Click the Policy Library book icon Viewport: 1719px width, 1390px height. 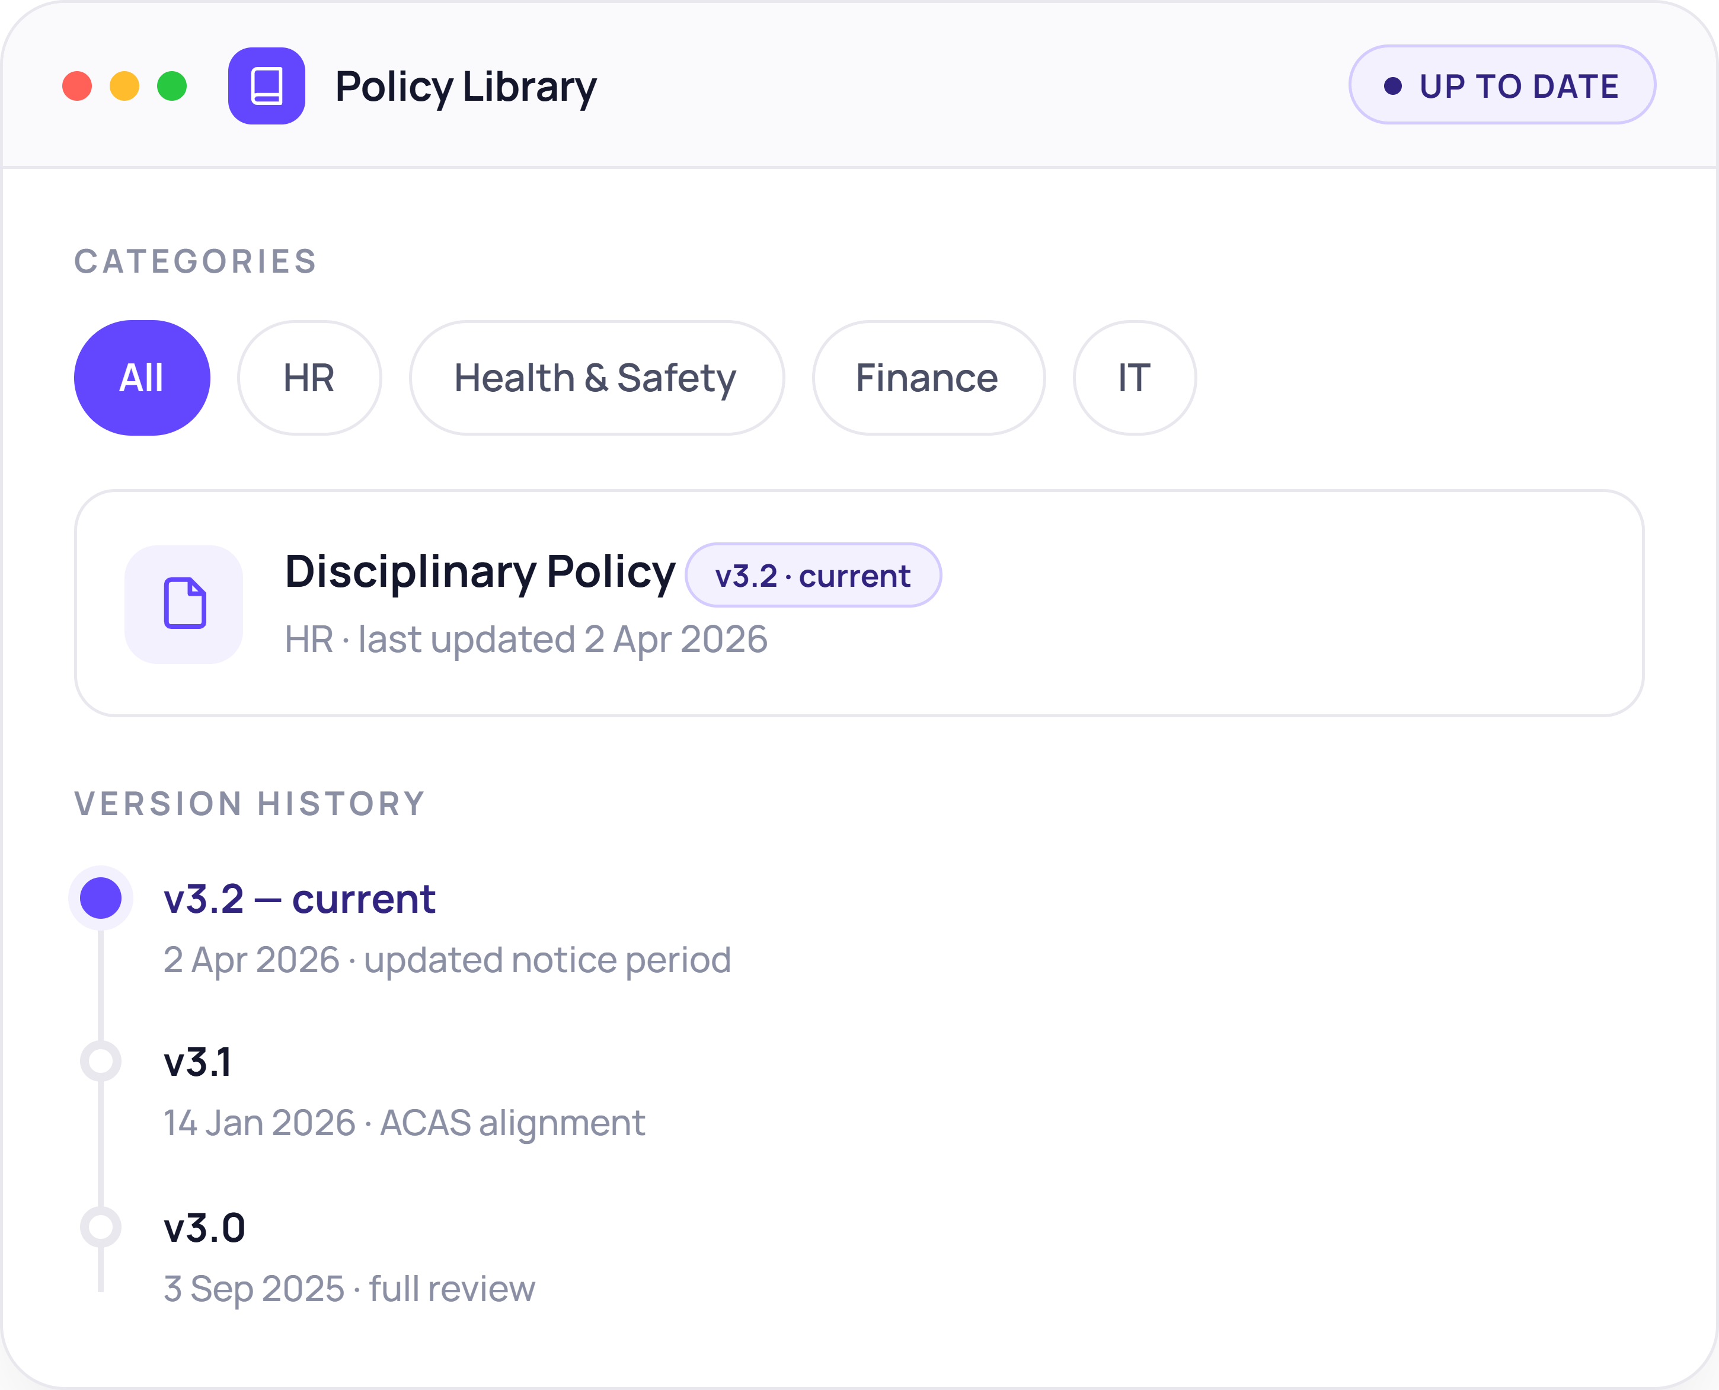(x=267, y=86)
